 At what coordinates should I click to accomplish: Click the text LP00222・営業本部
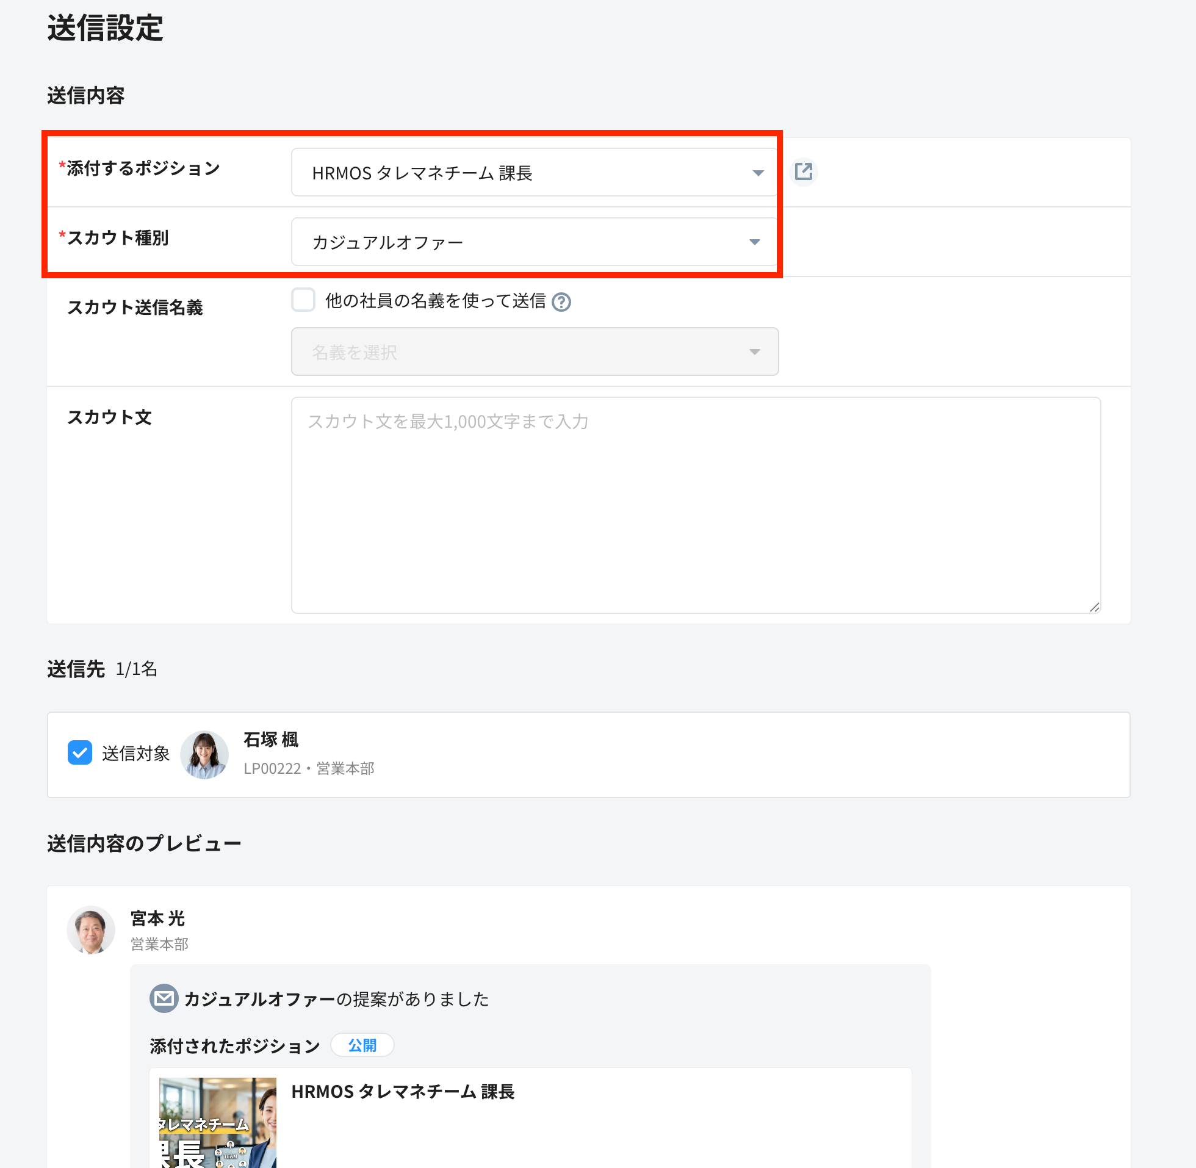click(x=309, y=769)
